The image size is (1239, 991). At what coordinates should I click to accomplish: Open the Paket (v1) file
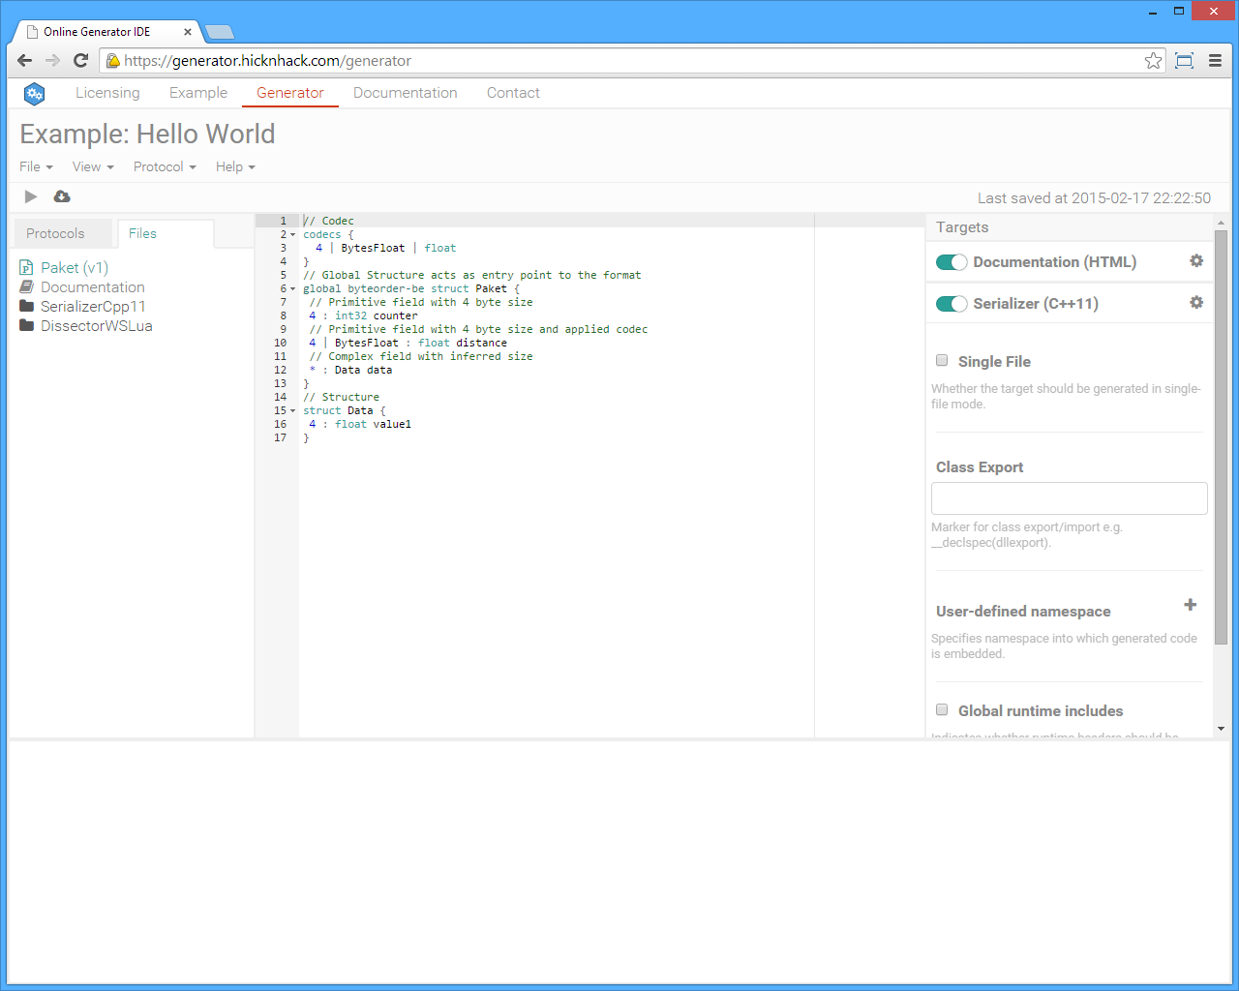tap(74, 267)
